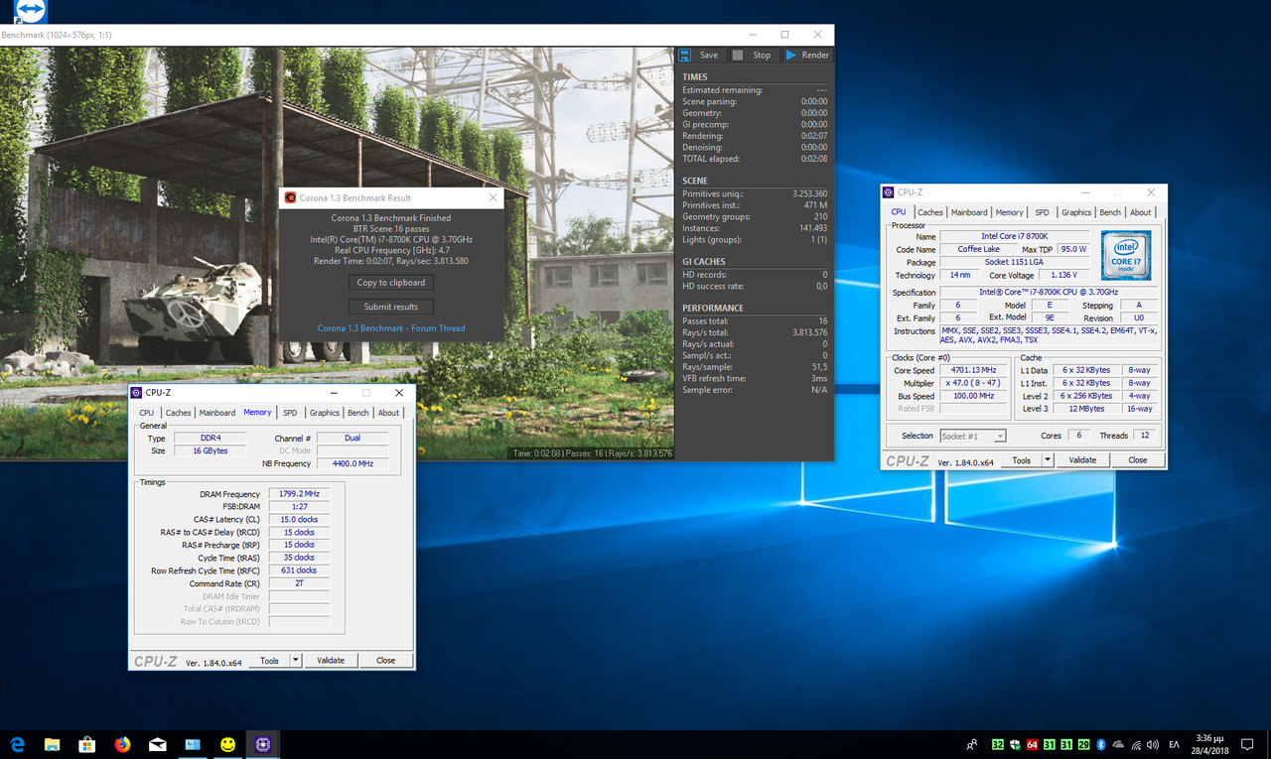Click the CAS# Latency 15.0 clocks value
Screen dimensions: 1271x759
point(300,520)
